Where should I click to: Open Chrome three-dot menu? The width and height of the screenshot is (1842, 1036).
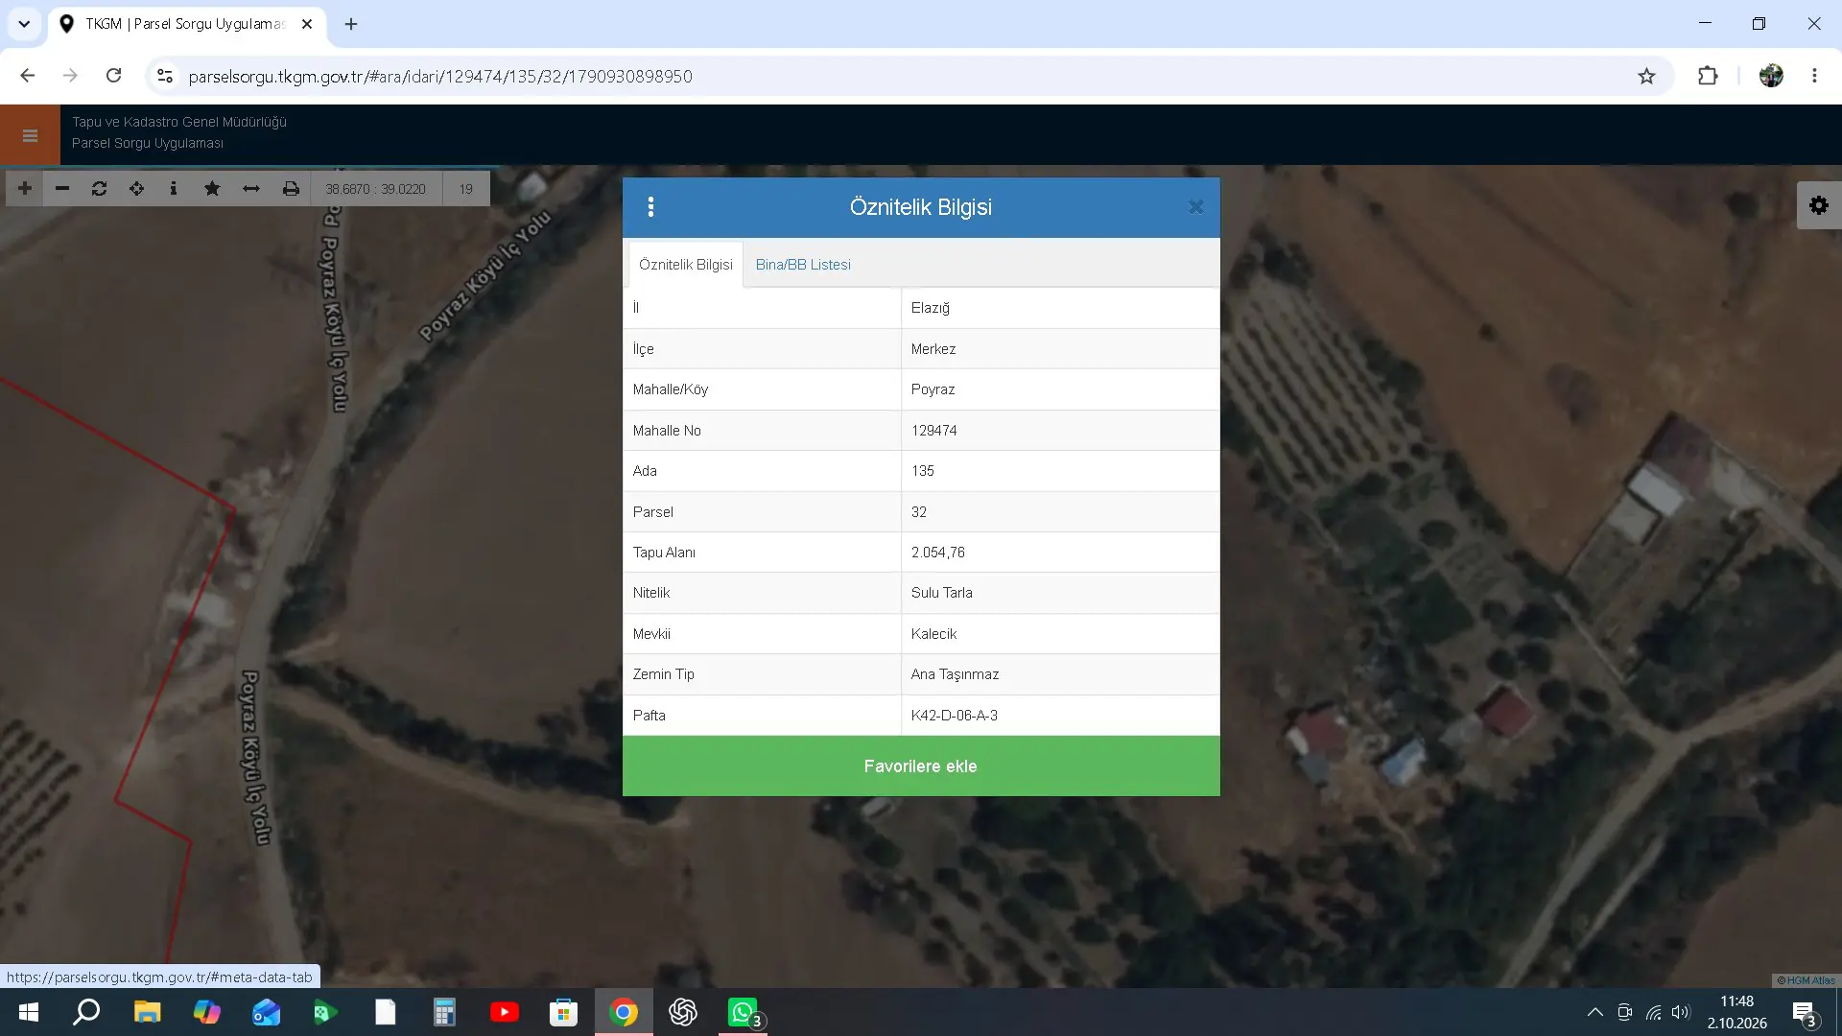pos(1814,76)
